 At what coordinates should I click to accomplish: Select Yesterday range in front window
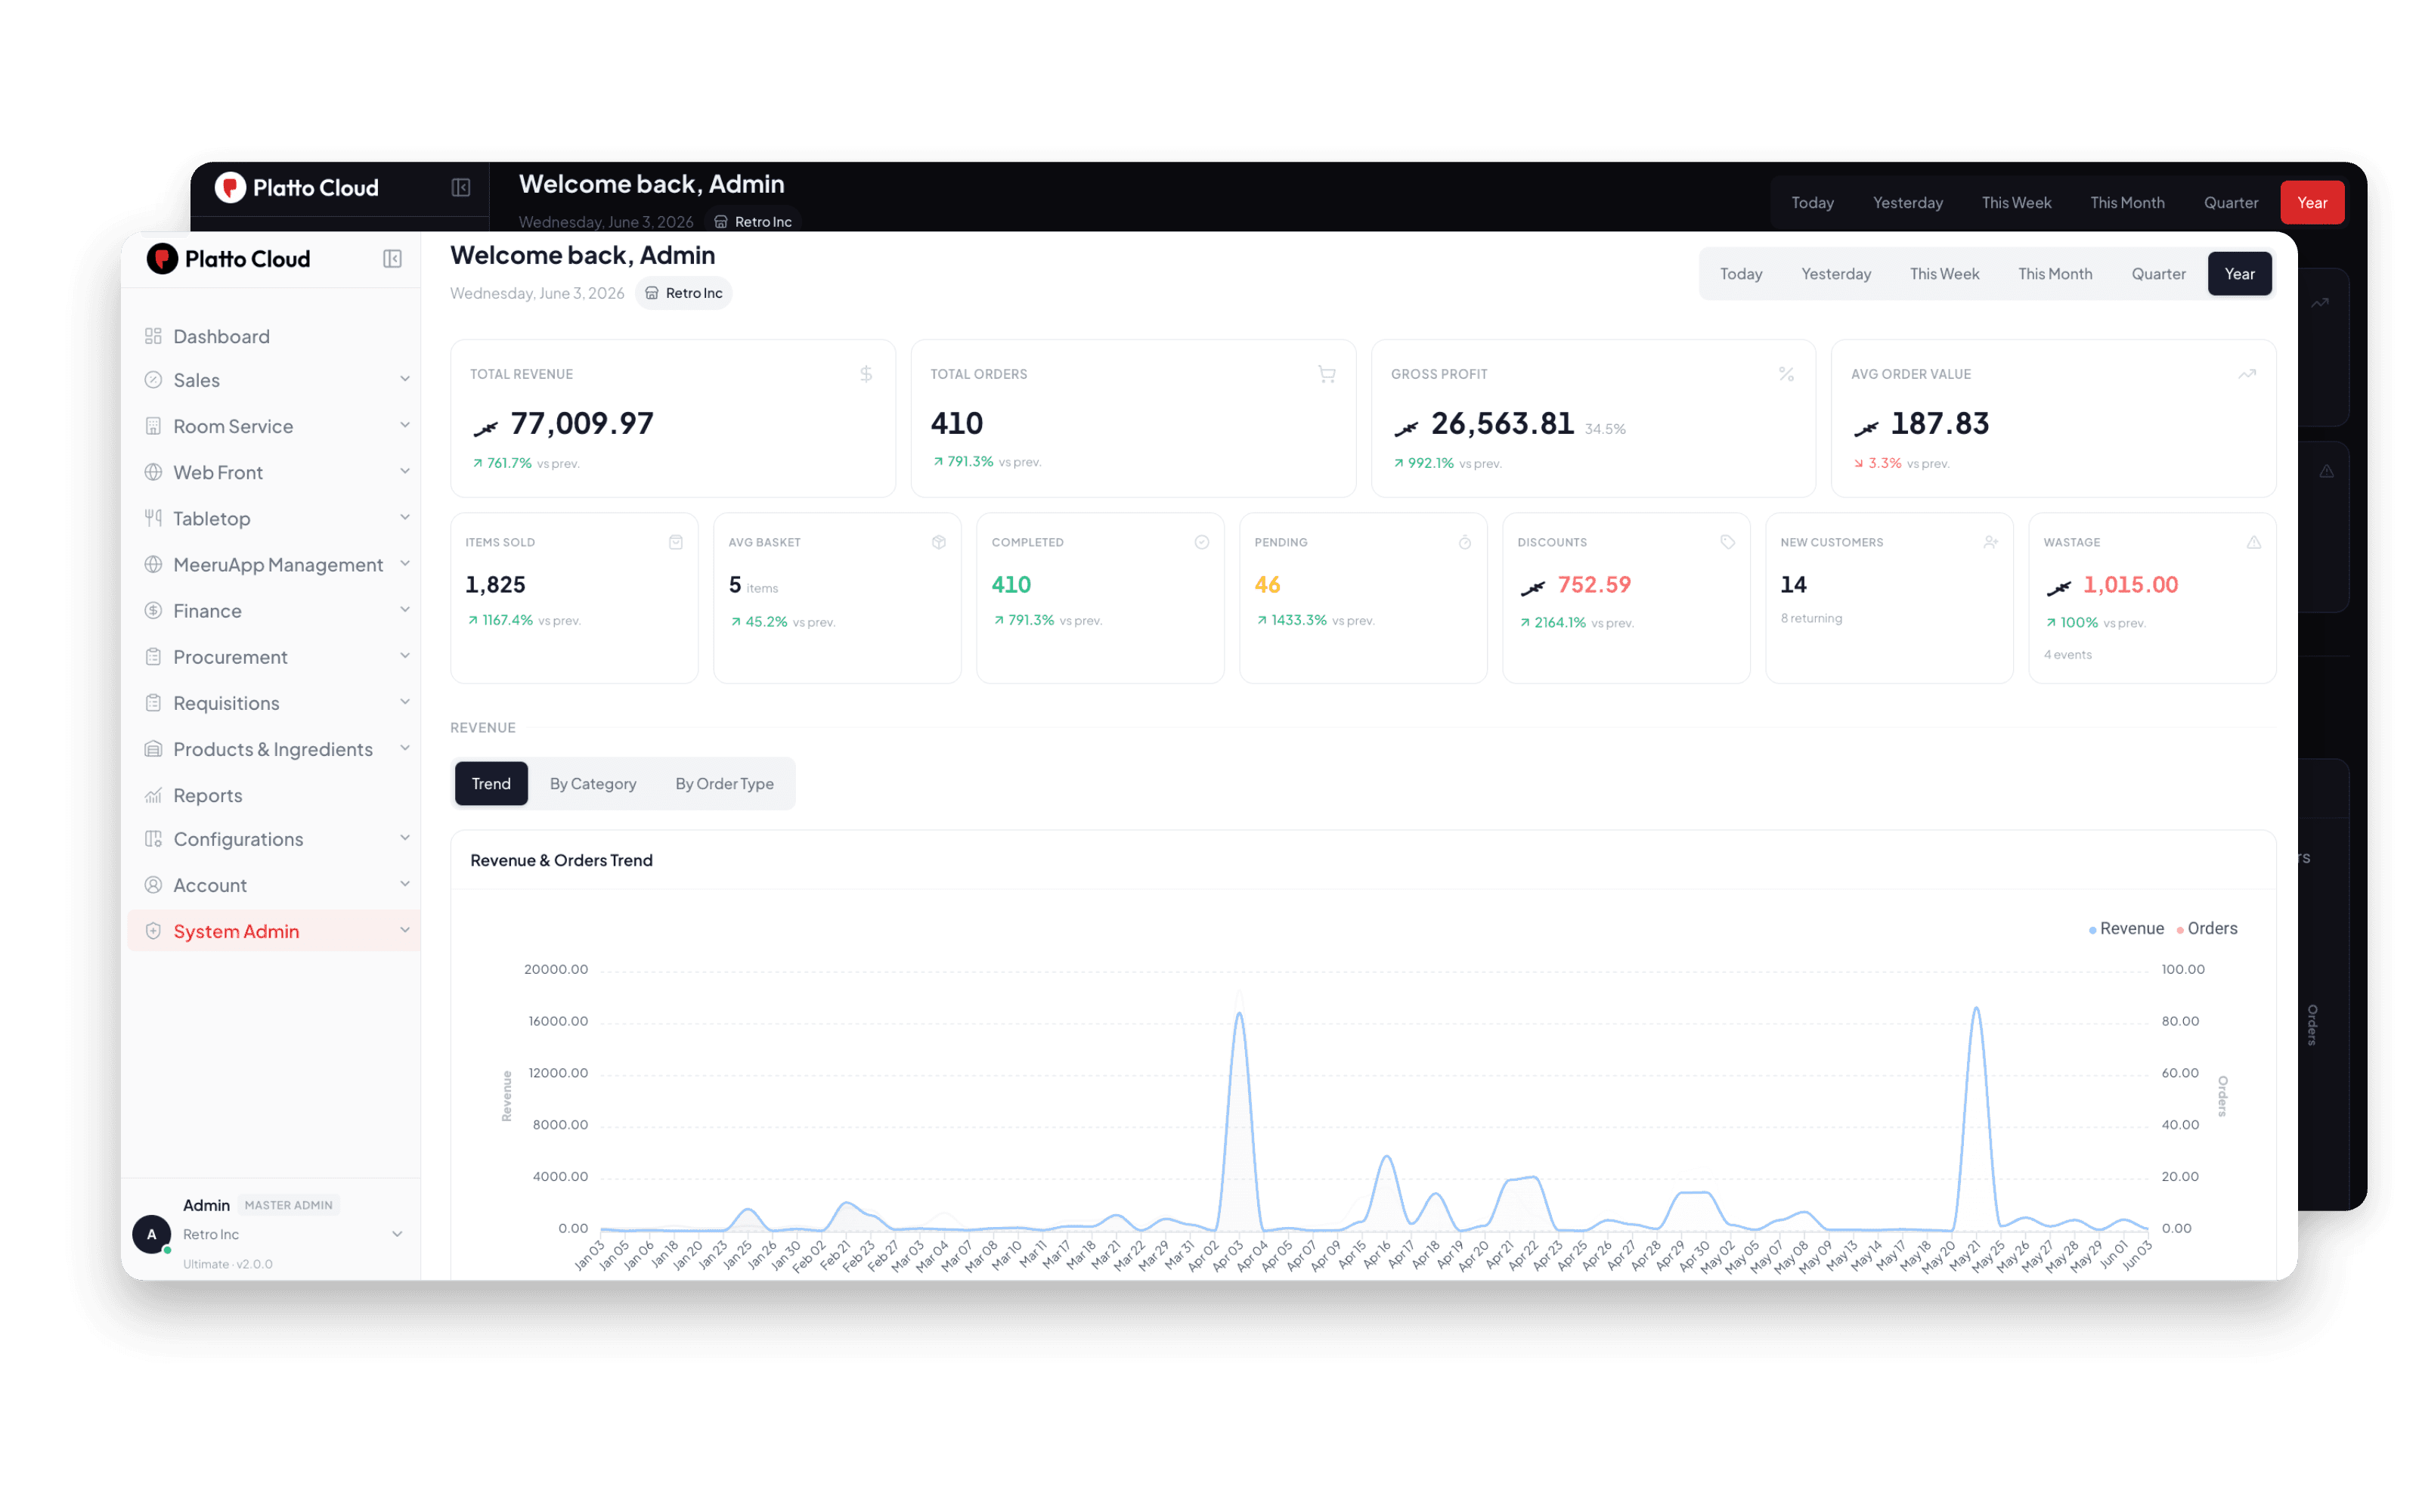point(1835,274)
